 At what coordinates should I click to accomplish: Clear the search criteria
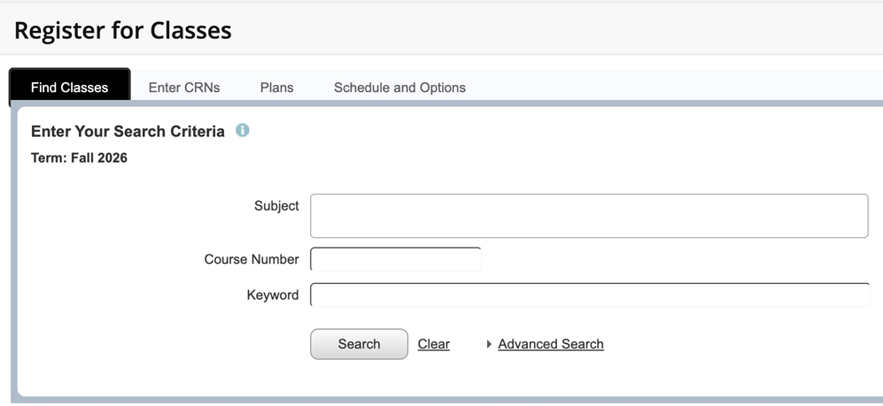click(x=434, y=344)
